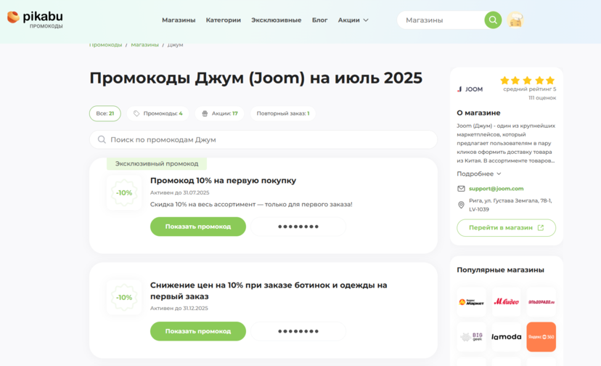The image size is (601, 366).
Task: Open the Pikabu promokody logo home
Action: click(35, 19)
